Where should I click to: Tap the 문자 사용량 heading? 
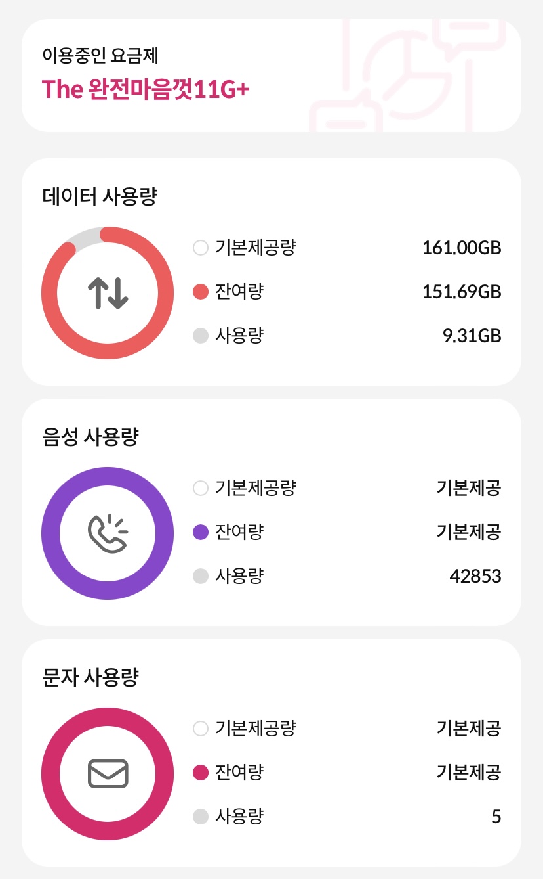pos(90,677)
